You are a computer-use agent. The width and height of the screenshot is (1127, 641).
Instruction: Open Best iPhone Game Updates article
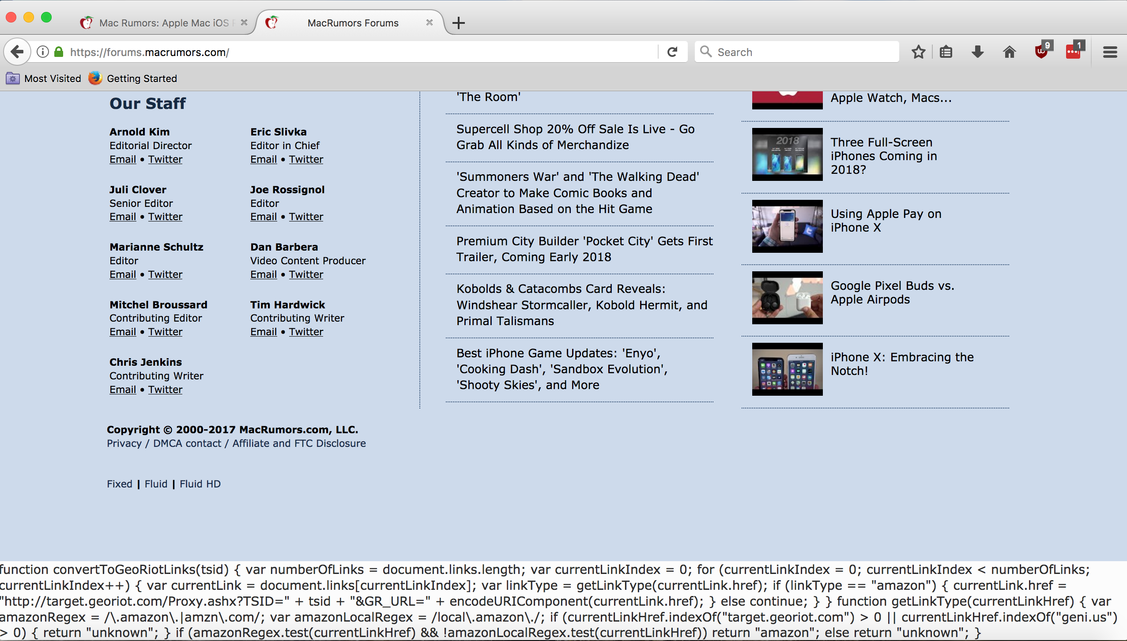562,369
